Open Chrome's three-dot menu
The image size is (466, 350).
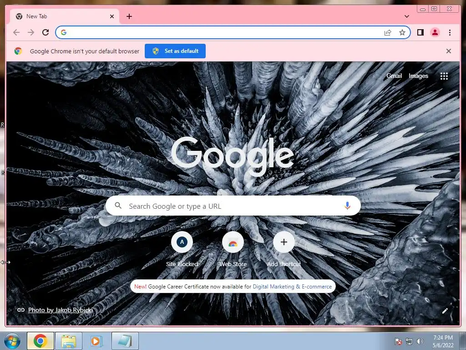pyautogui.click(x=450, y=32)
